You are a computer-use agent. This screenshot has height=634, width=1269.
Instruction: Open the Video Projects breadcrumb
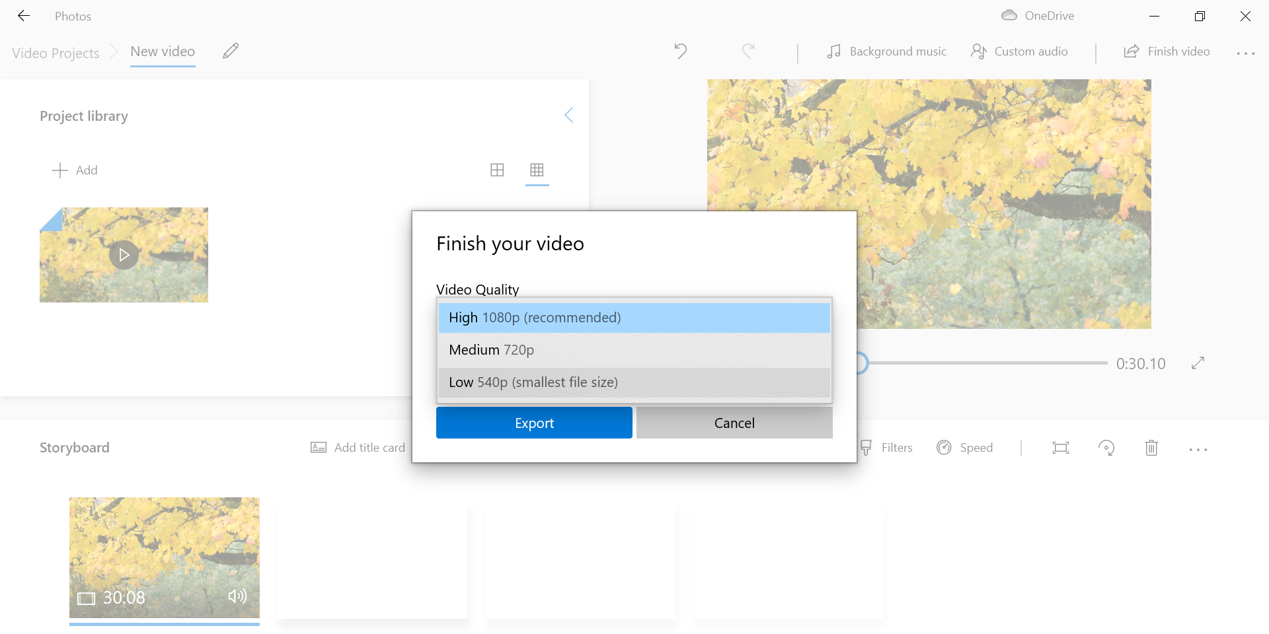56,53
